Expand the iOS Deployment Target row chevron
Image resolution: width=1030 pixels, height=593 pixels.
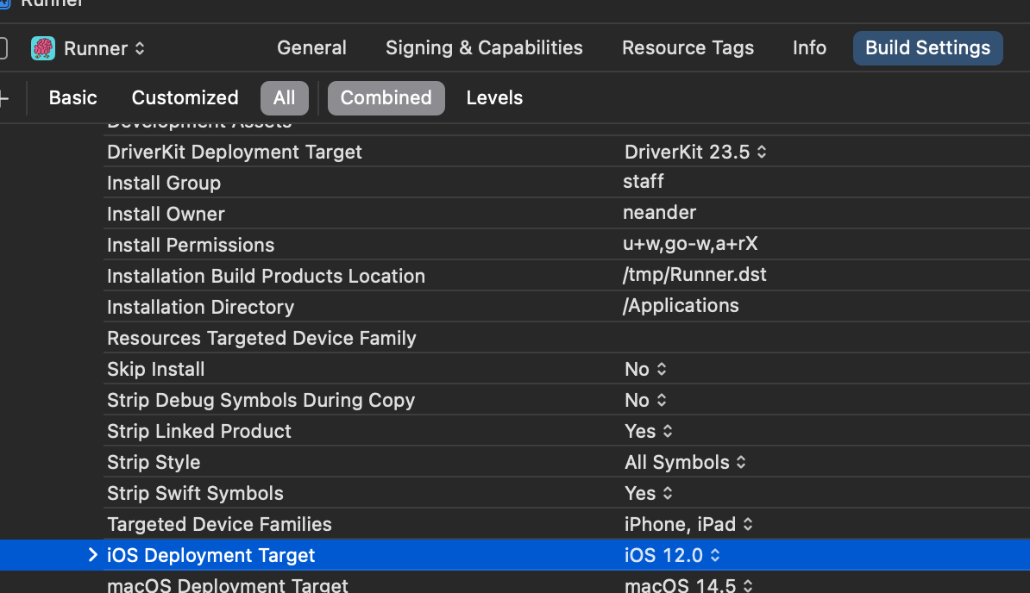[x=92, y=555]
